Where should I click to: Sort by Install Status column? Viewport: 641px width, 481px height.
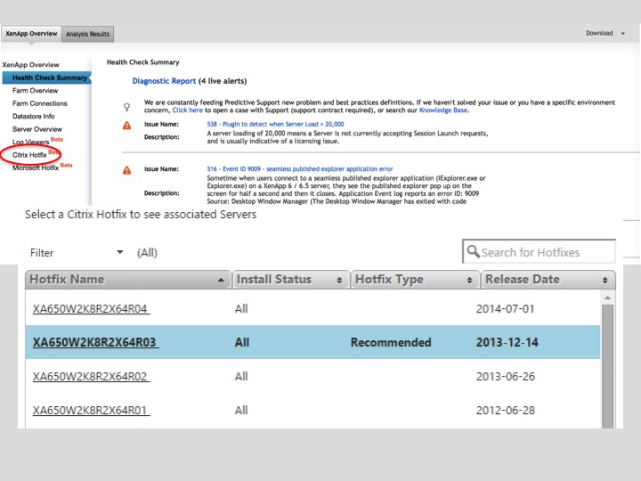click(x=290, y=280)
